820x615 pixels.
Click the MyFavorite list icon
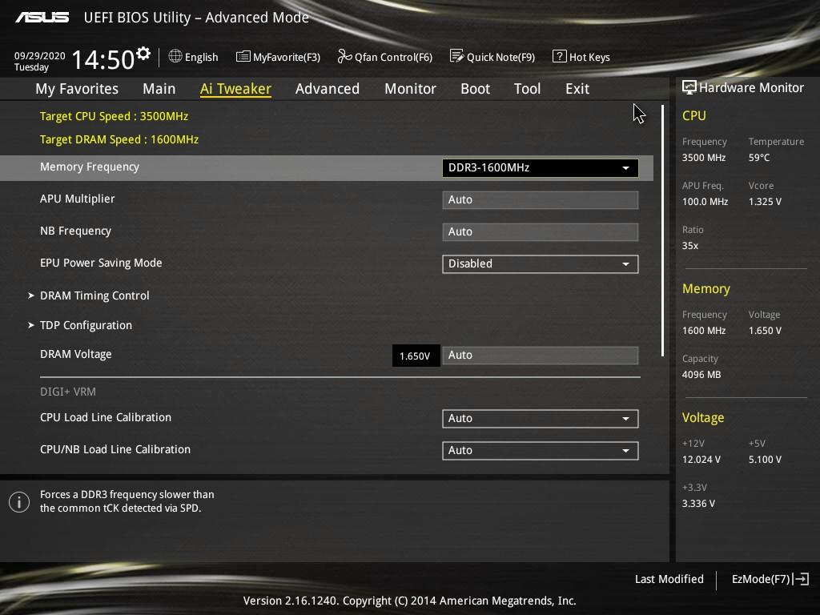(x=243, y=56)
